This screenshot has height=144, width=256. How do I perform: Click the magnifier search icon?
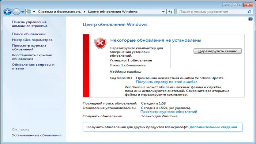coord(249,12)
